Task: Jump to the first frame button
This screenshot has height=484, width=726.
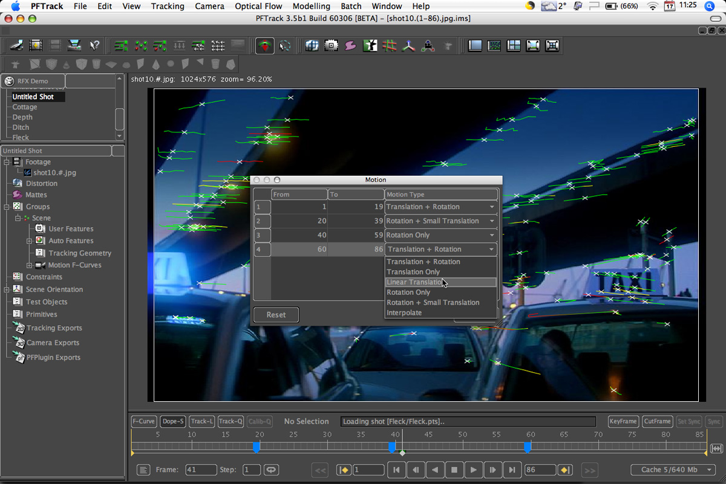Action: pyautogui.click(x=396, y=469)
